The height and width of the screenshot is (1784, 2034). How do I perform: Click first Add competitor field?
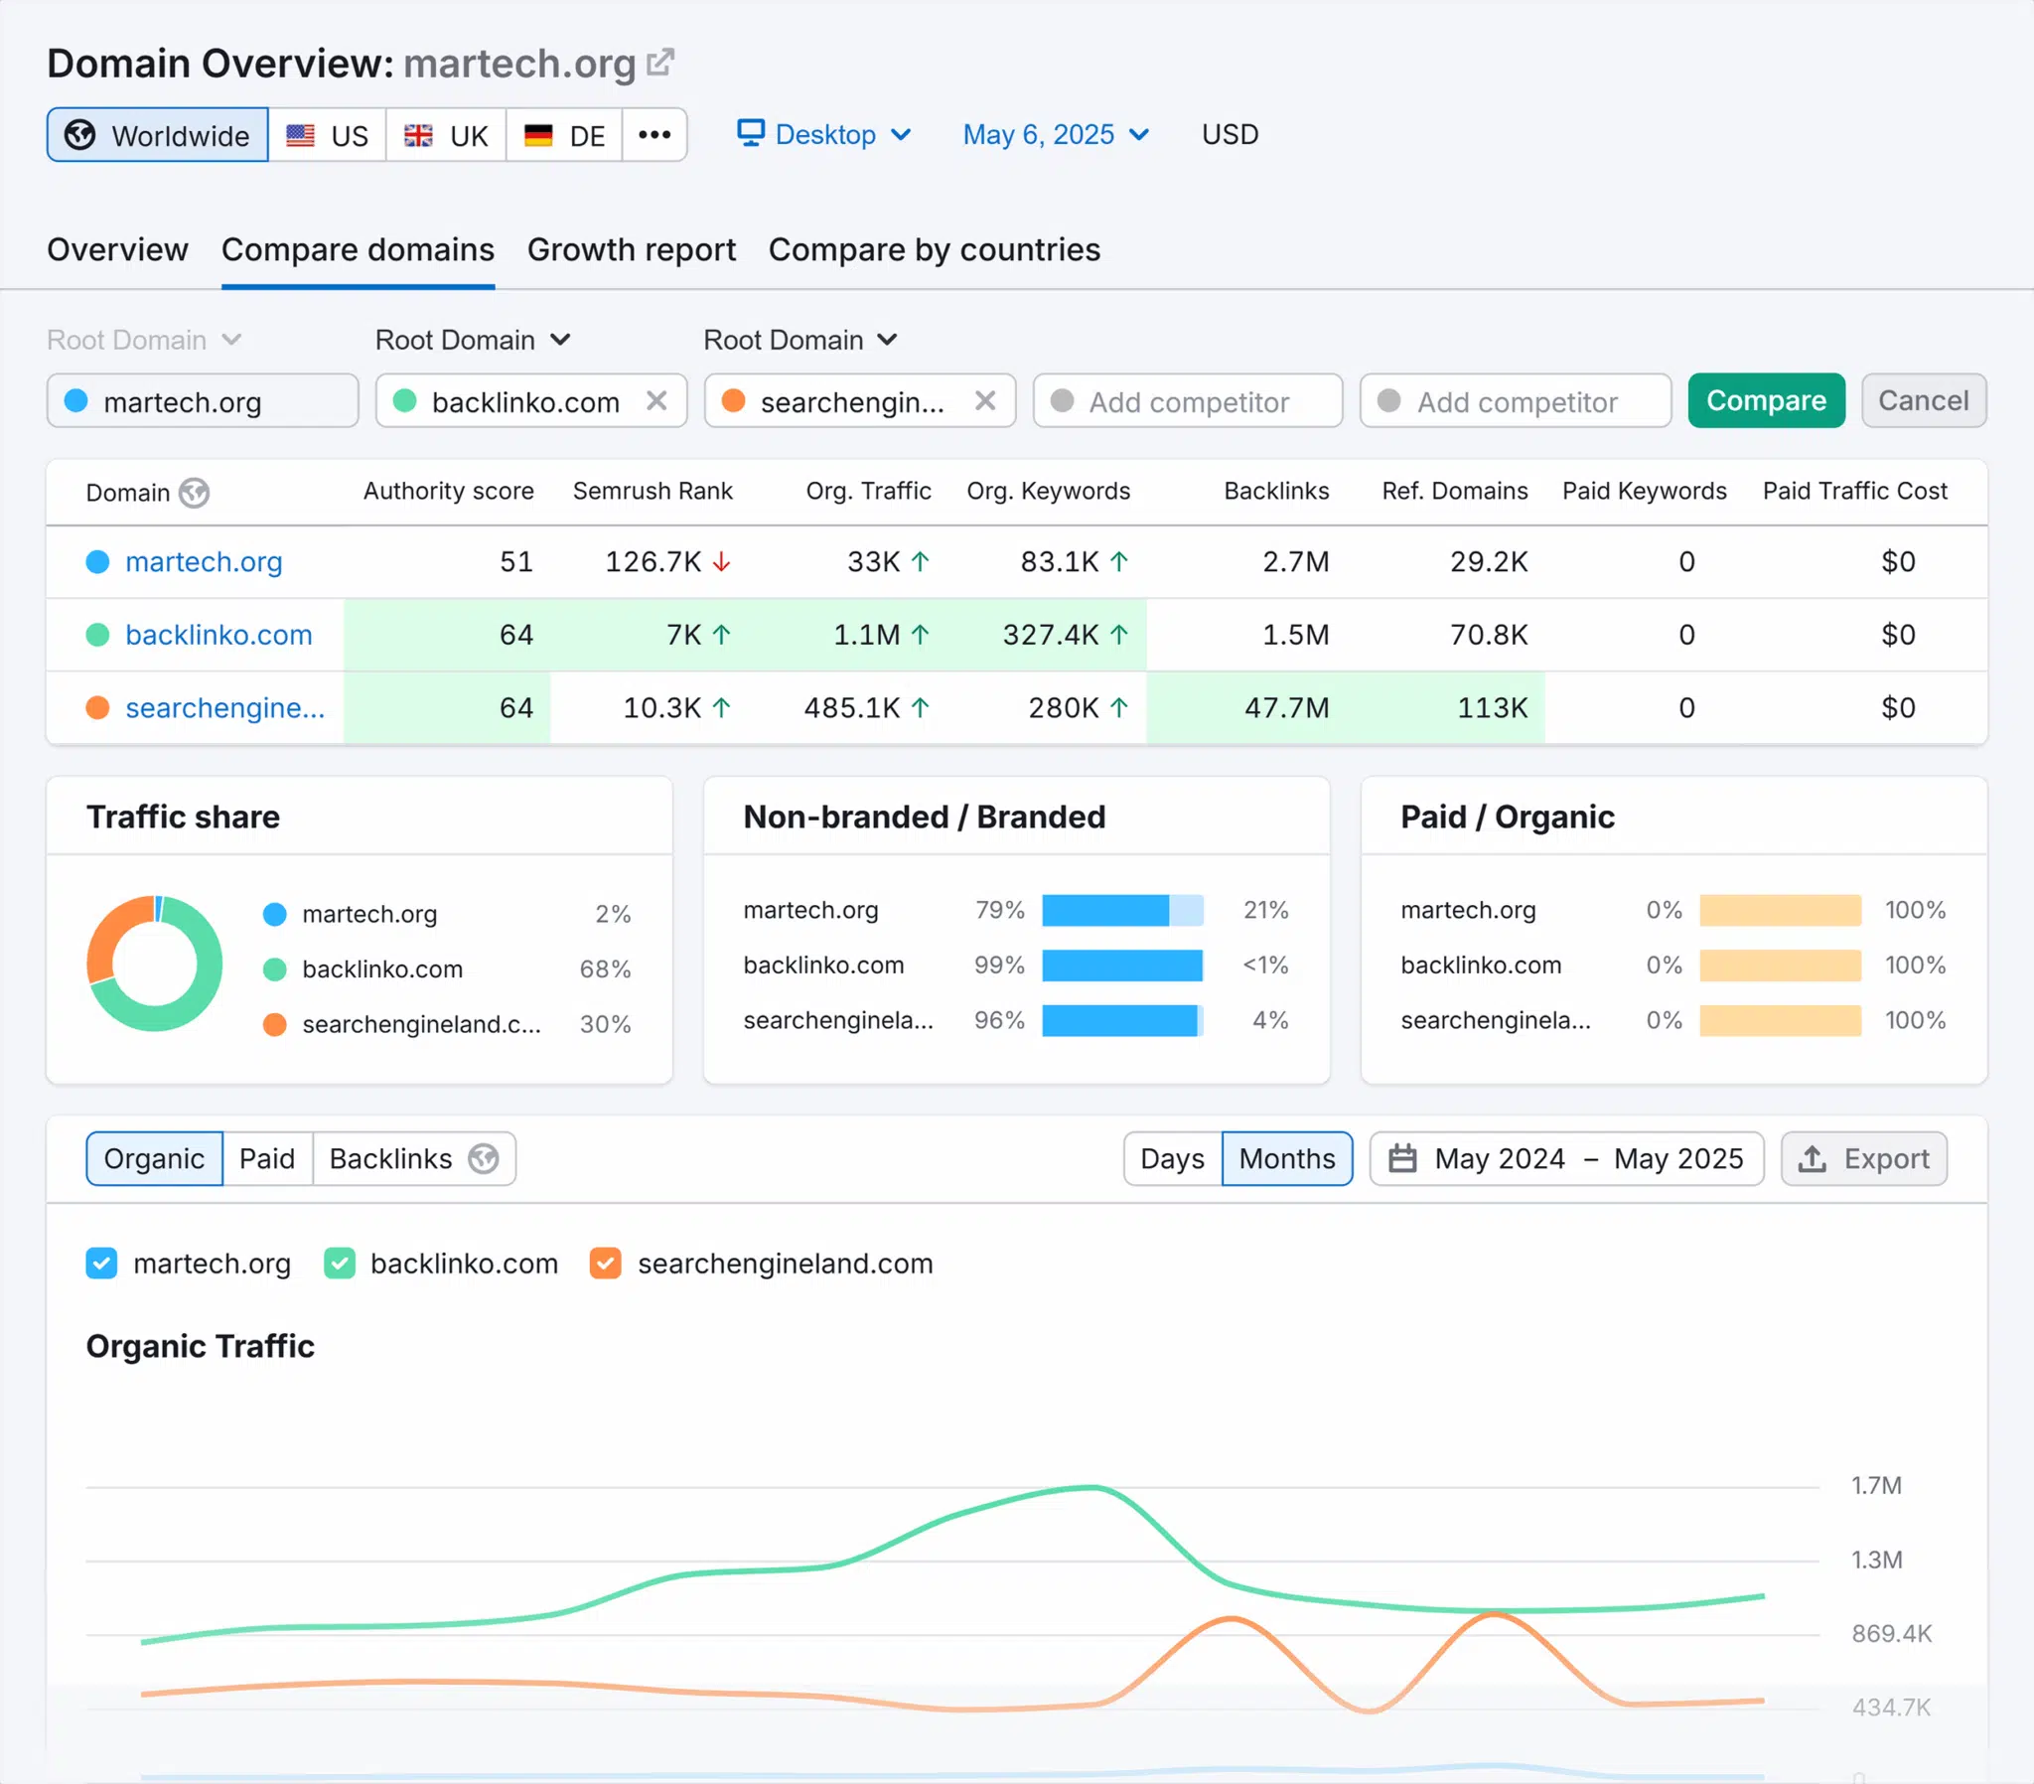[1188, 400]
